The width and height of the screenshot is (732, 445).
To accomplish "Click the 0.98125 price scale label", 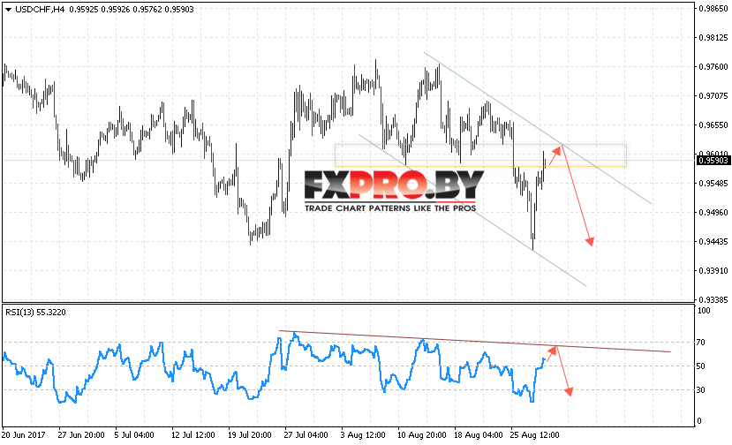I will point(713,38).
